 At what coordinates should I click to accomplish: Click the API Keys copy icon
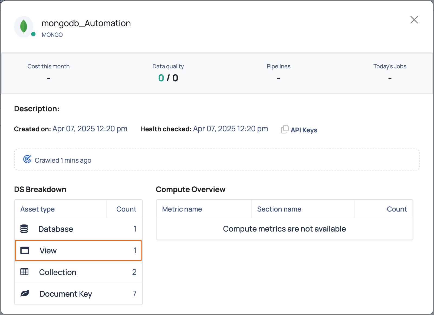click(285, 129)
